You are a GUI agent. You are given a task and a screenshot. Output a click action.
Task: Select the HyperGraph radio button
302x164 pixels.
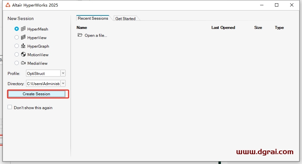(16, 46)
